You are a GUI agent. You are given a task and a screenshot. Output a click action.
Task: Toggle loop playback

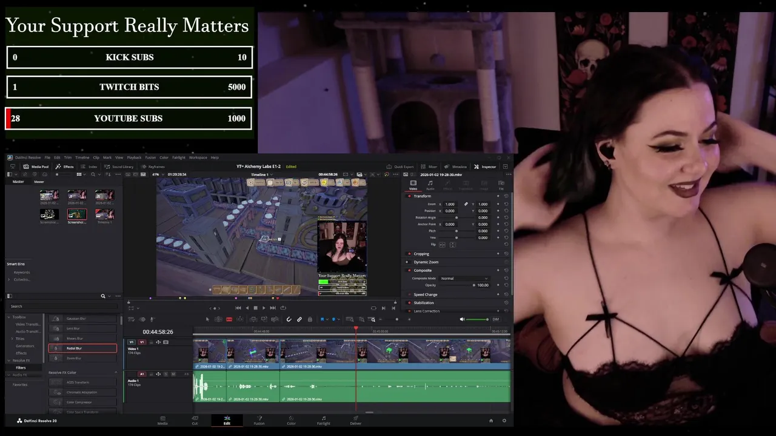(283, 308)
